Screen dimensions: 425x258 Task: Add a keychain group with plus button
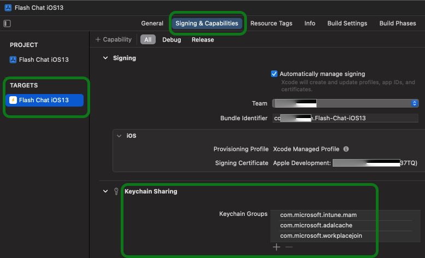276,247
